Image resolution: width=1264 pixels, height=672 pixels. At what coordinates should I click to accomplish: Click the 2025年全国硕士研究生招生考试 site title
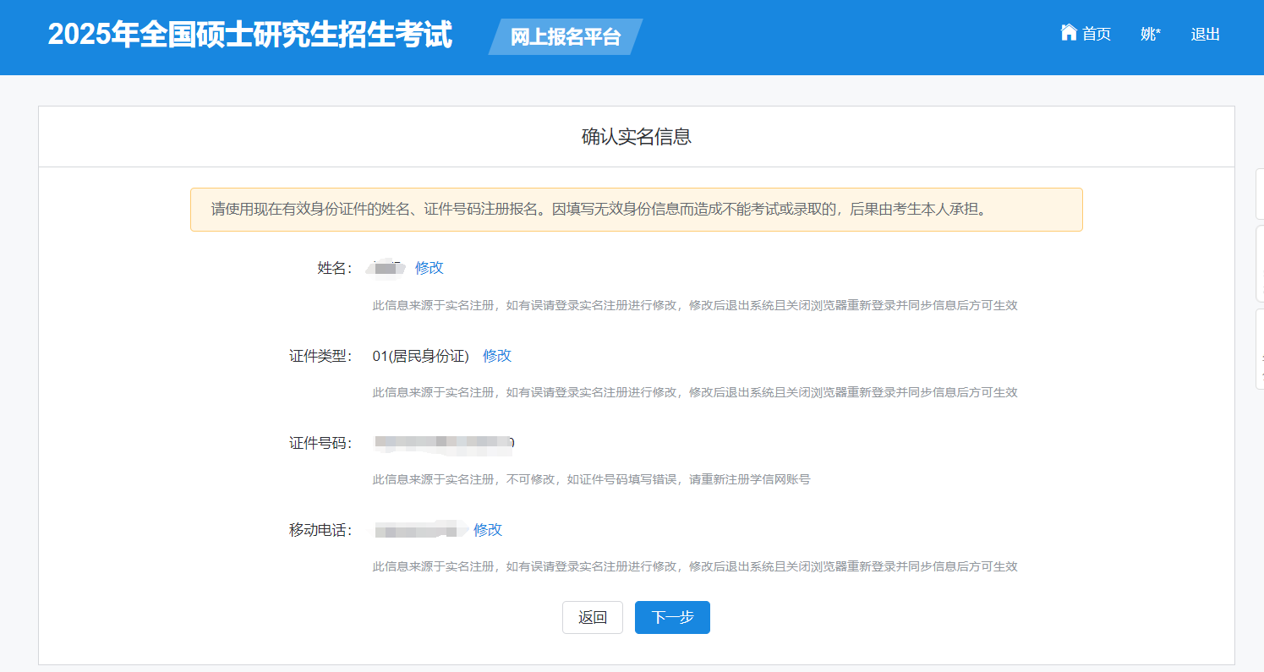tap(249, 35)
